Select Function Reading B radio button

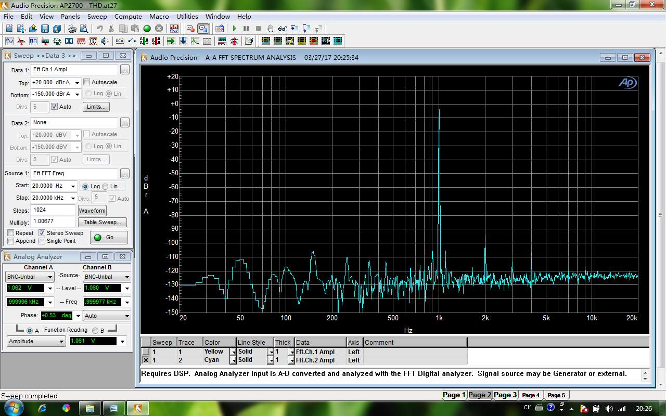(x=95, y=330)
